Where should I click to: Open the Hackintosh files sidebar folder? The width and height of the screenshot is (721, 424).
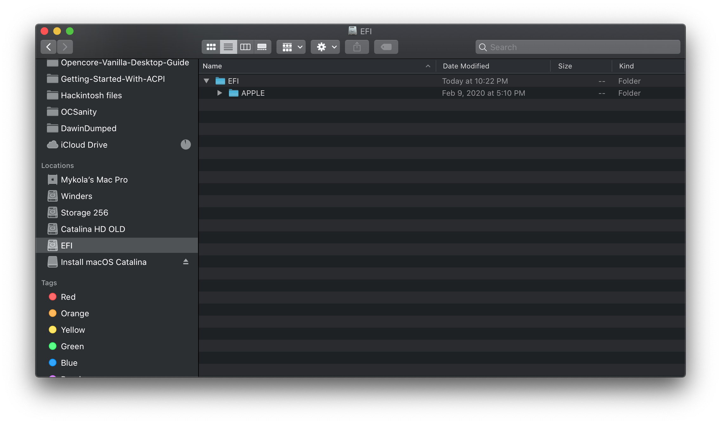91,95
